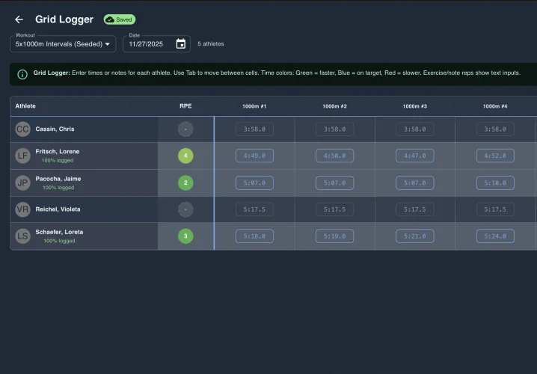537x374 pixels.
Task: Click Lorene Fritsch's LF avatar
Action: tap(23, 156)
